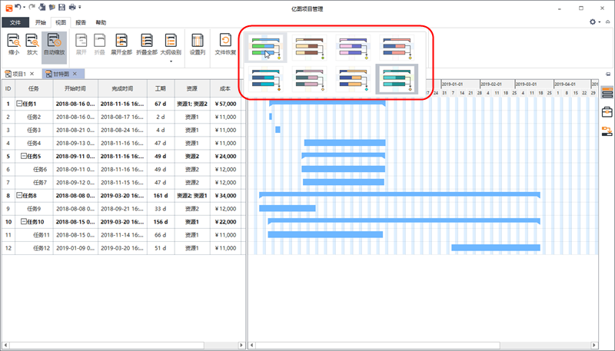Collapse the 任务1 tree node
The image size is (615, 351).
[x=18, y=104]
